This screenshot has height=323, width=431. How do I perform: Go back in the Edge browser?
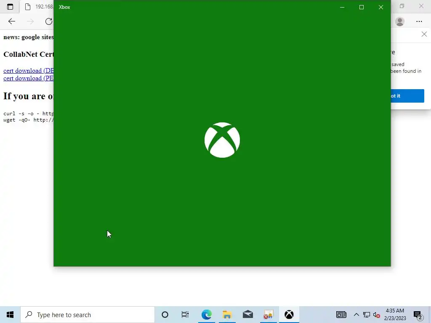pos(11,21)
